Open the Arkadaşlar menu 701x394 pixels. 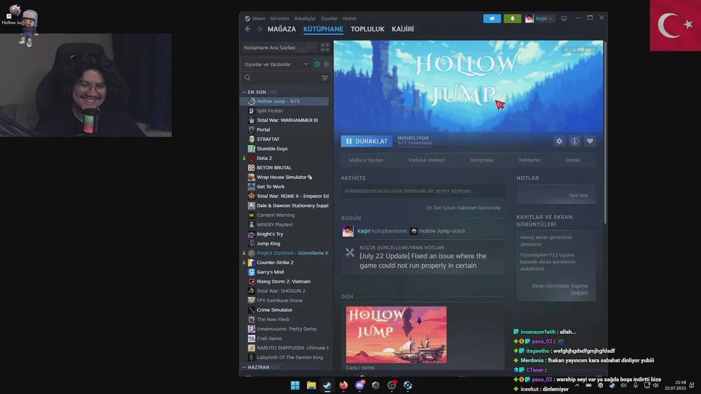point(305,19)
